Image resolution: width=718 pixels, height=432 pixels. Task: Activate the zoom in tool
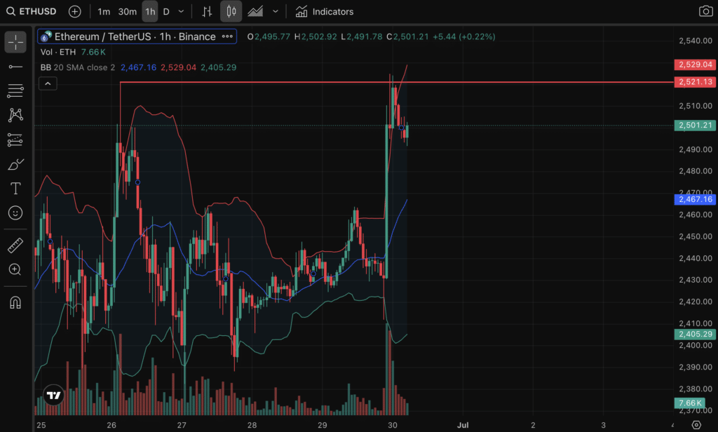[x=15, y=269]
